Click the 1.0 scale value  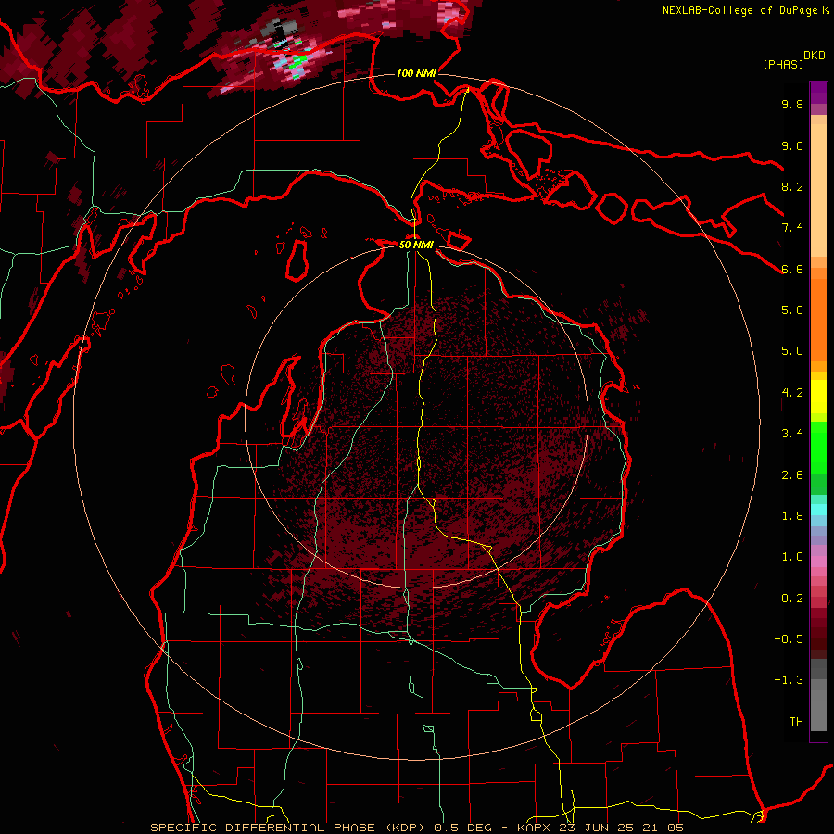(x=792, y=557)
